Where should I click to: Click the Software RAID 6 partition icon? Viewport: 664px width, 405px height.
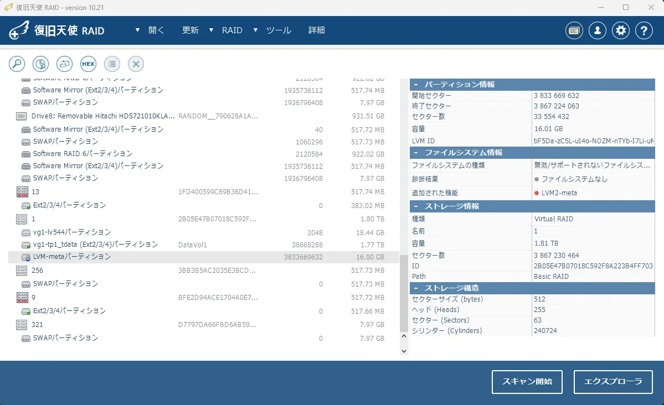pyautogui.click(x=26, y=154)
